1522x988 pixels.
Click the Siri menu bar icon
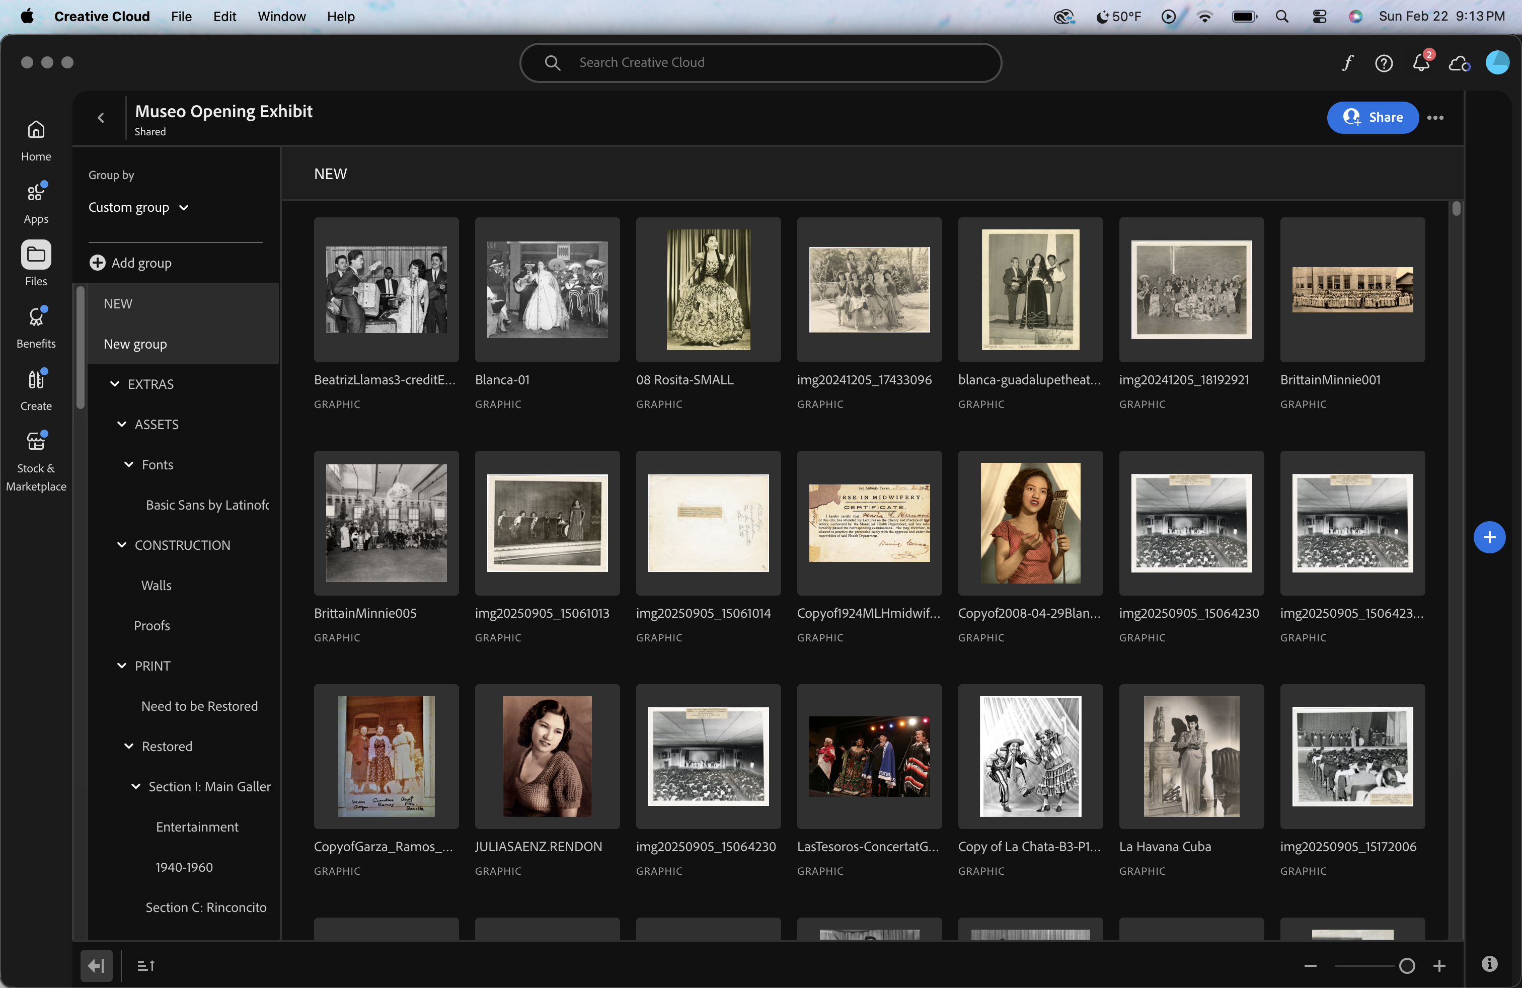coord(1355,16)
